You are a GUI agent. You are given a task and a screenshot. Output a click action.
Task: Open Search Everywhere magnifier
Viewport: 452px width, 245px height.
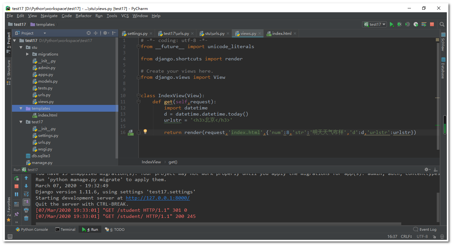click(x=442, y=24)
